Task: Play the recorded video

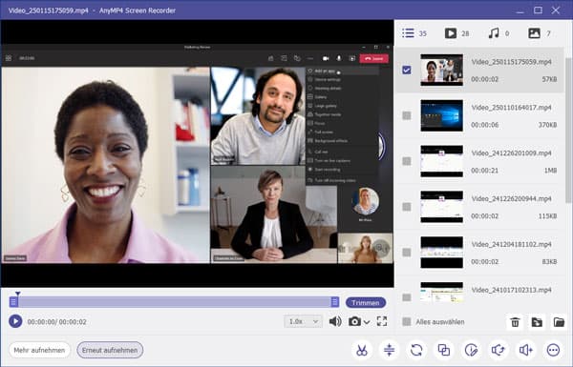Action: pyautogui.click(x=15, y=321)
